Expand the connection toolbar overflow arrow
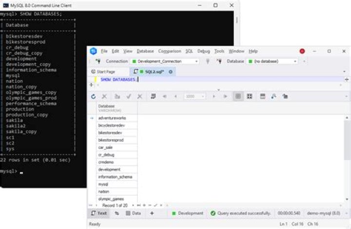This screenshot has width=351, height=229. pyautogui.click(x=304, y=61)
